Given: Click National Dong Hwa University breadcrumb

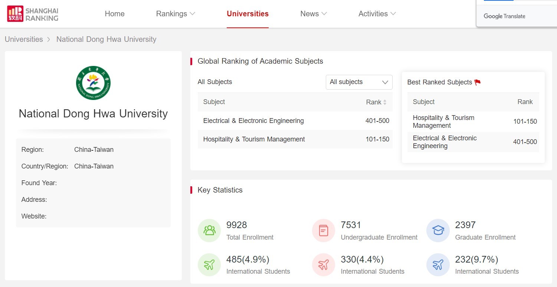Looking at the screenshot, I should coord(106,39).
